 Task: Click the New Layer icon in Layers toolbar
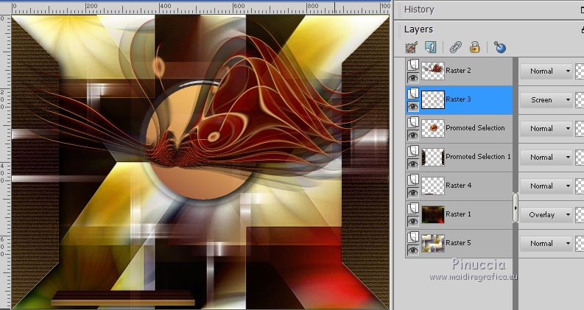(x=411, y=47)
